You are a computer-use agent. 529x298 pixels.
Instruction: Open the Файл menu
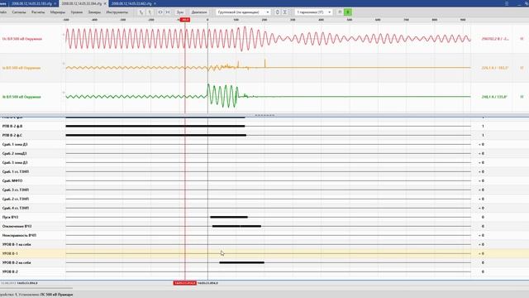(3, 12)
